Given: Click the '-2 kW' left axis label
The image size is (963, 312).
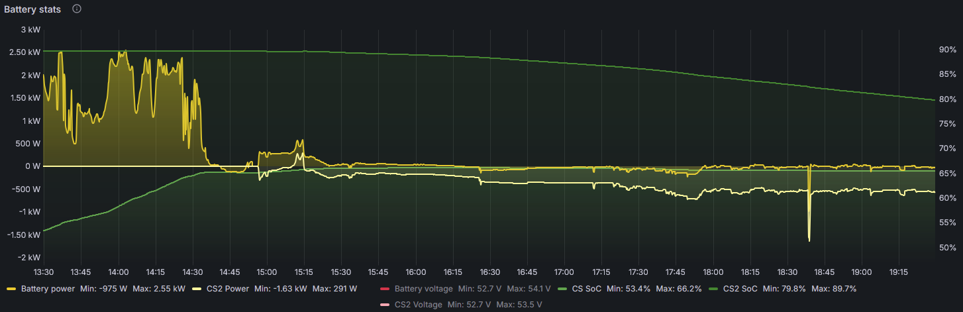Looking at the screenshot, I should pyautogui.click(x=30, y=258).
